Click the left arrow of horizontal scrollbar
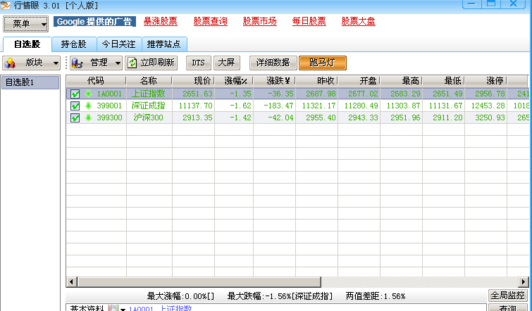Viewport: 532px width, 311px height. (71, 282)
